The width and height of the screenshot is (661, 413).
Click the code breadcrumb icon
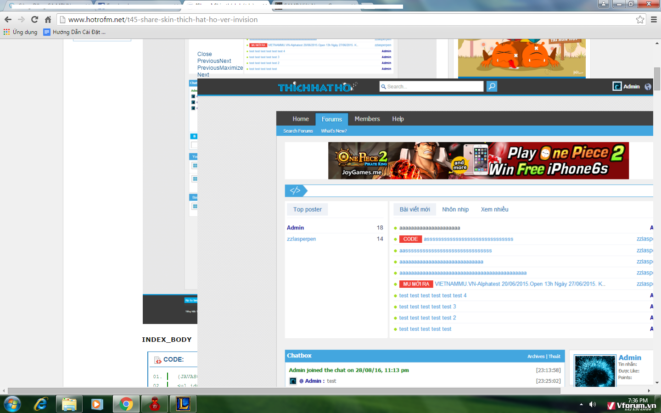(295, 190)
